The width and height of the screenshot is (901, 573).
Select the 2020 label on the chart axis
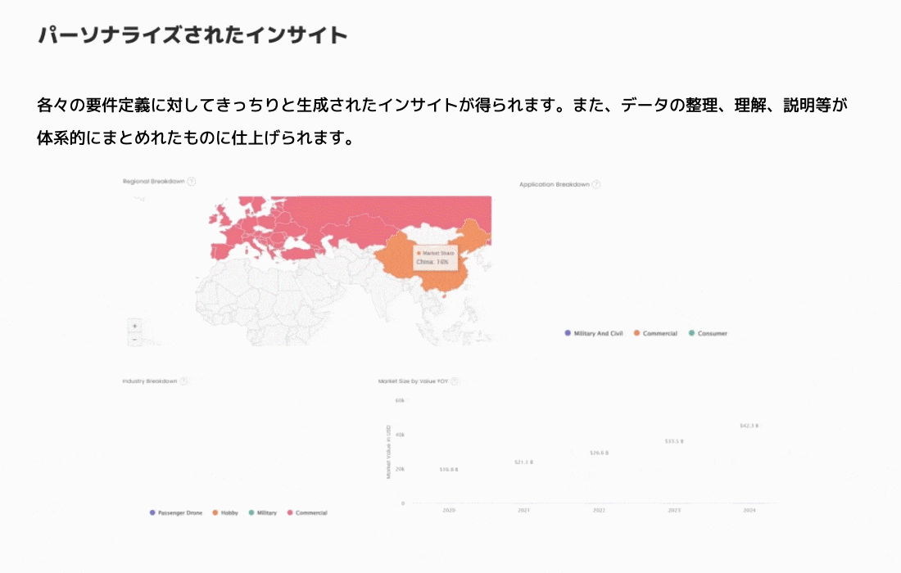(x=449, y=511)
